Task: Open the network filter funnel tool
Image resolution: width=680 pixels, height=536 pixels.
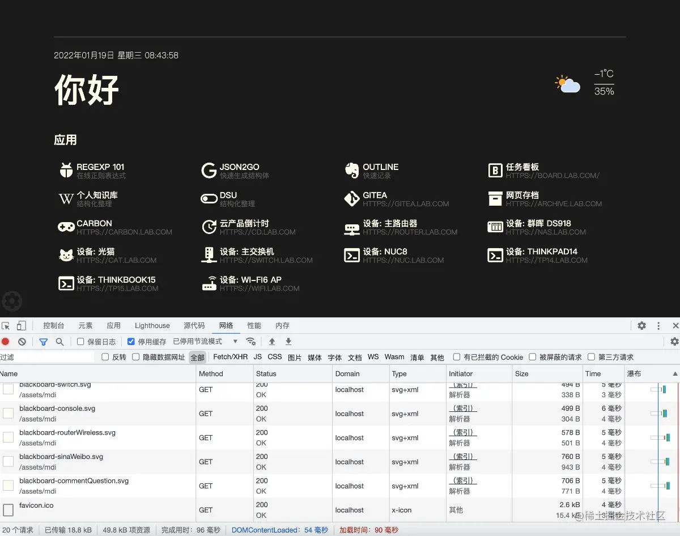Action: (x=43, y=341)
